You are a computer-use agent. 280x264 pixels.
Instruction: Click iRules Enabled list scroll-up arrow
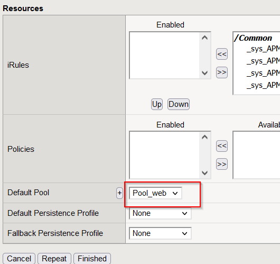click(204, 38)
